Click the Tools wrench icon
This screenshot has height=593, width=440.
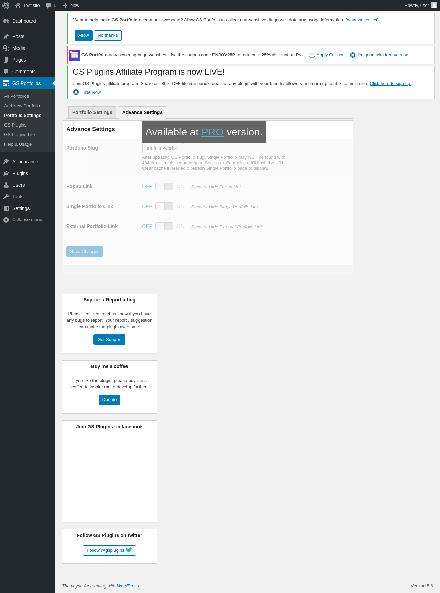click(6, 197)
